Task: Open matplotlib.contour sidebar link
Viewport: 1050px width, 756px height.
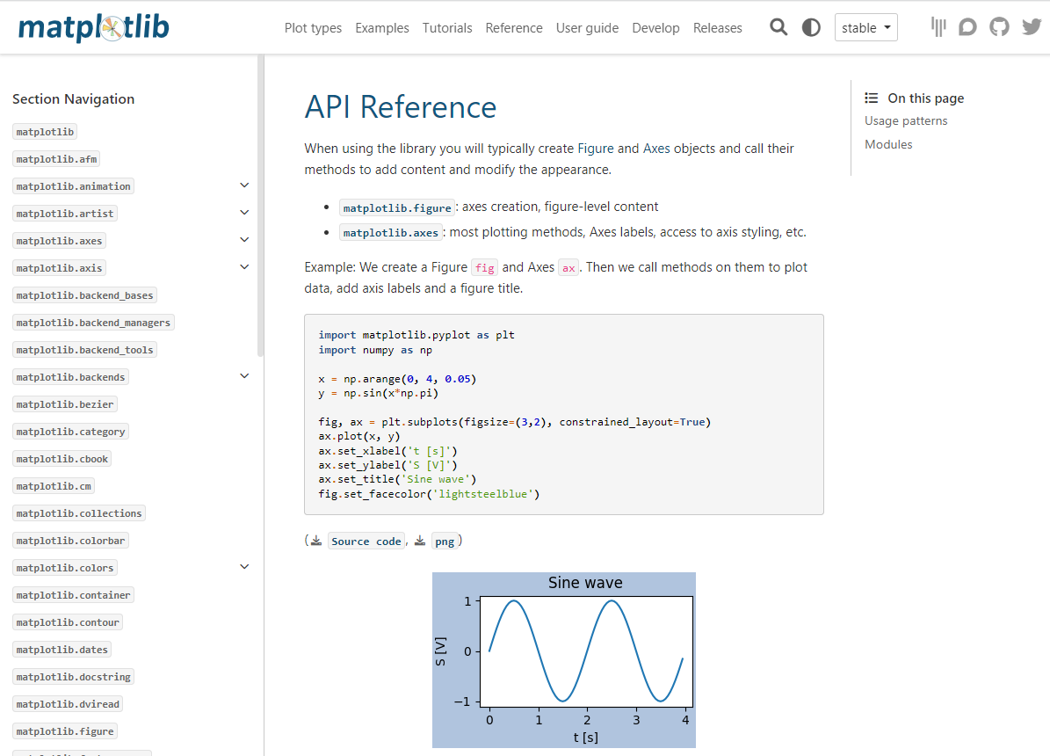Action: pos(68,622)
